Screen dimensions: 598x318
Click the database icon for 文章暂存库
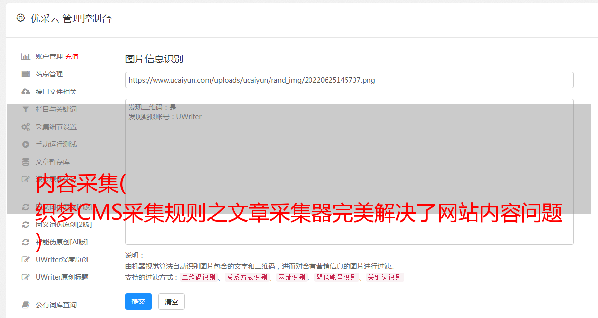pos(26,162)
